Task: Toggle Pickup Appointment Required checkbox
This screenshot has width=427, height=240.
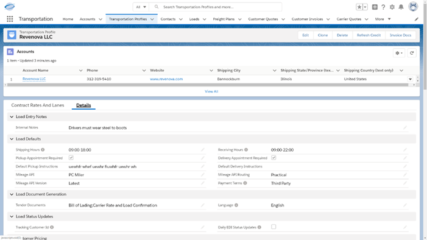Action: click(x=71, y=158)
